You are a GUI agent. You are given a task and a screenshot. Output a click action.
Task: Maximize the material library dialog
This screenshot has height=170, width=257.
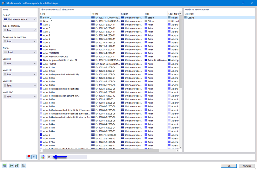click(243, 3)
